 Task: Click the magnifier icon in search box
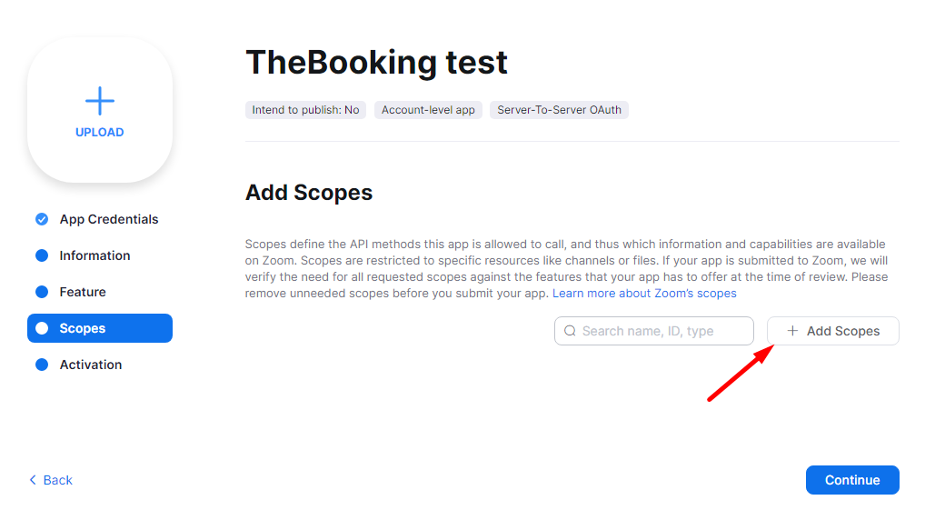[571, 331]
